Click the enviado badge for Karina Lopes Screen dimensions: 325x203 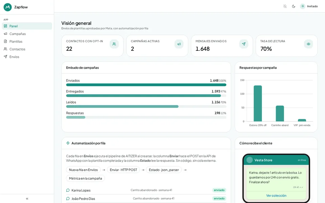point(219,190)
